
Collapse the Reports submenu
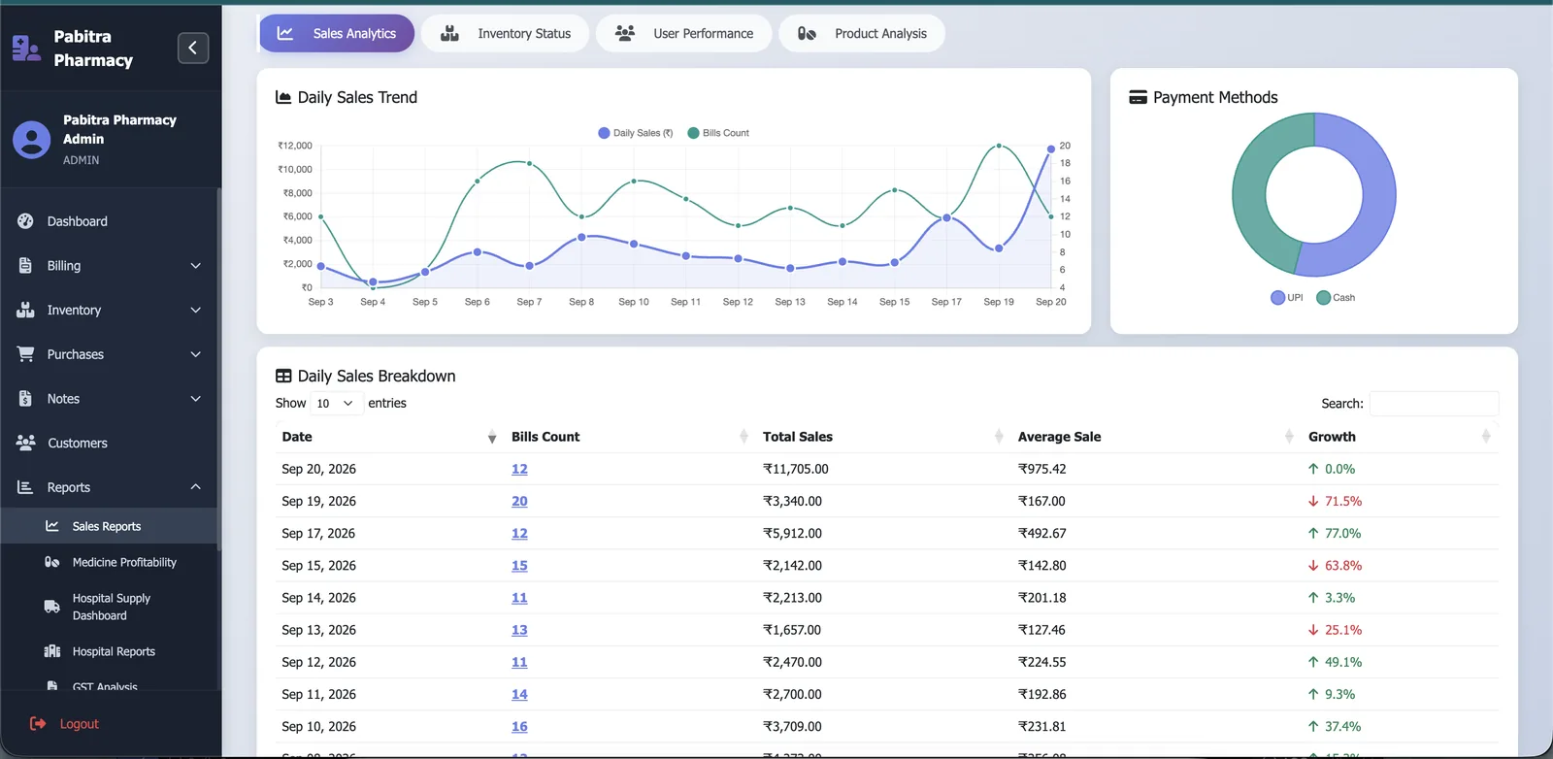coord(196,487)
